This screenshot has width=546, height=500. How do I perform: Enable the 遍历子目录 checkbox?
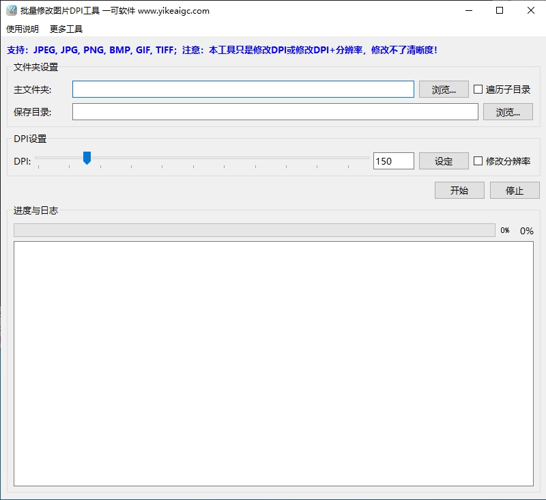(x=478, y=89)
